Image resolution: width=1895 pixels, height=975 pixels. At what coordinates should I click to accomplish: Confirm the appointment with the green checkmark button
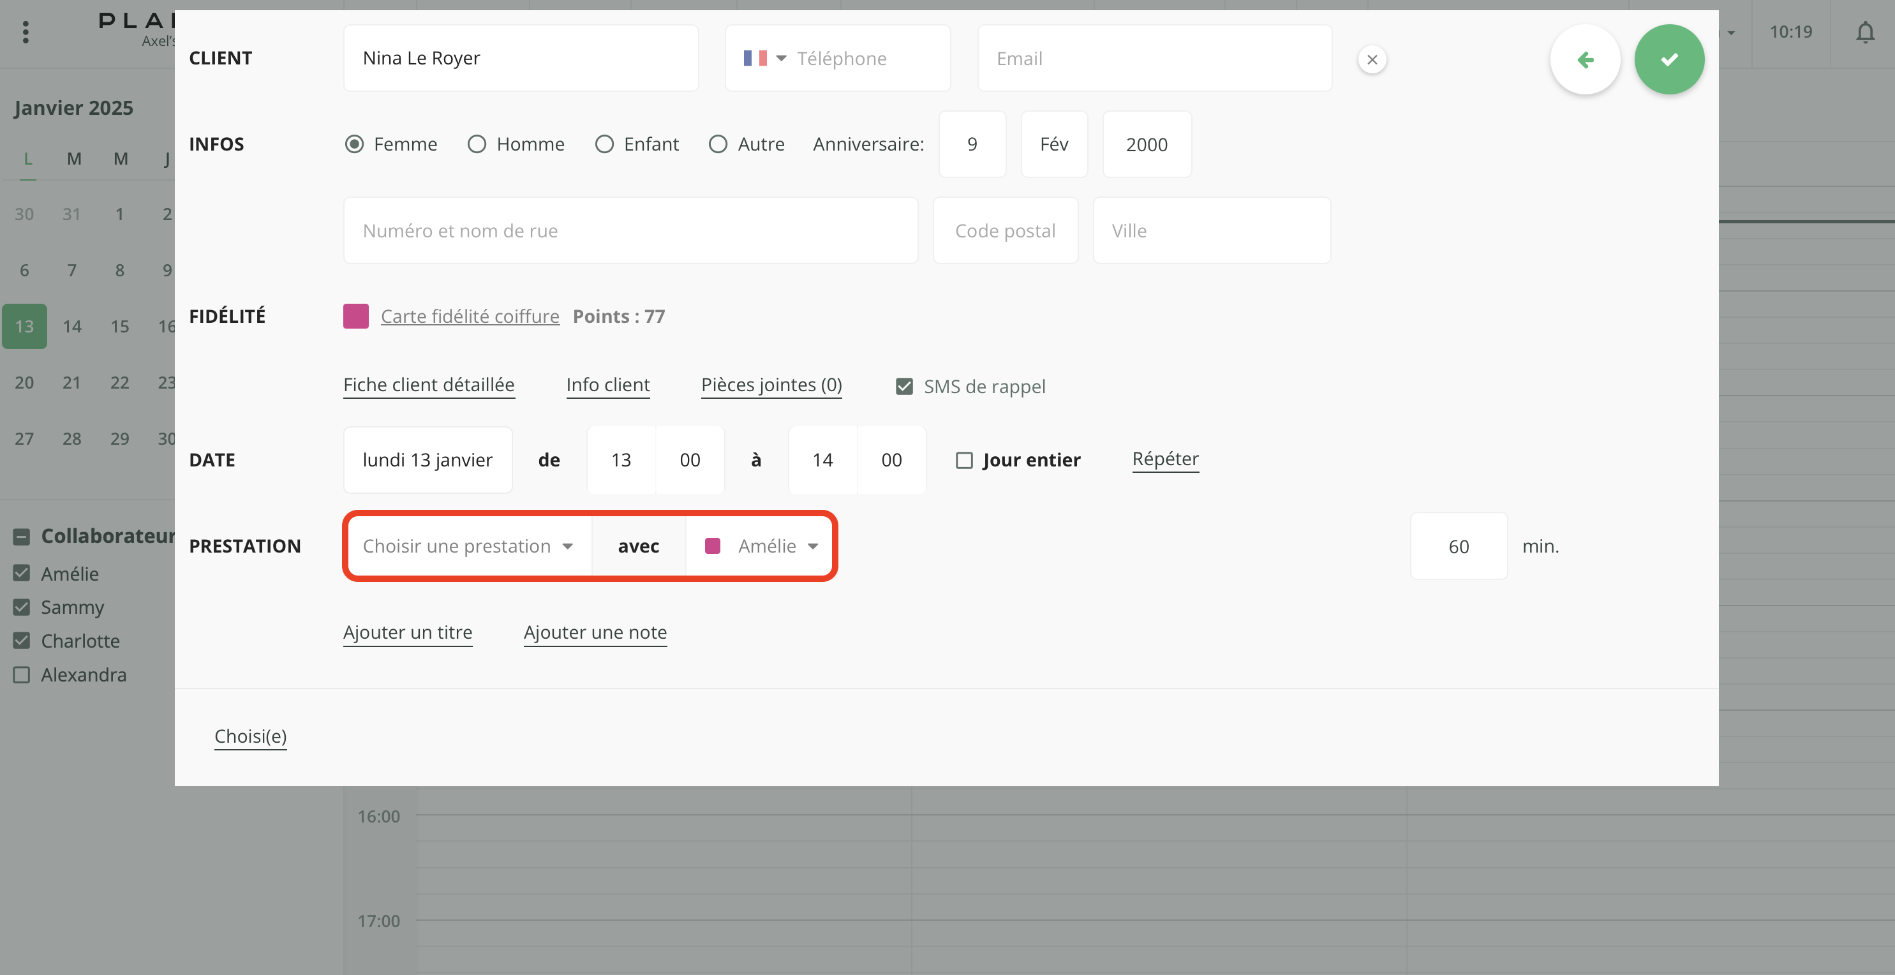(1668, 59)
